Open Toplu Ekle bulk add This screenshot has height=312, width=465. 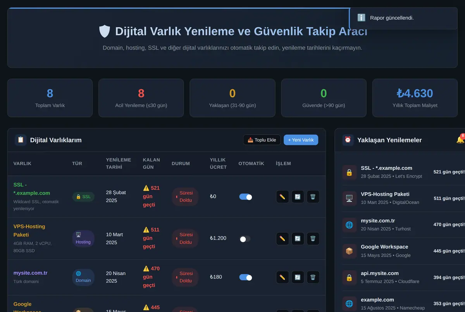coord(262,140)
